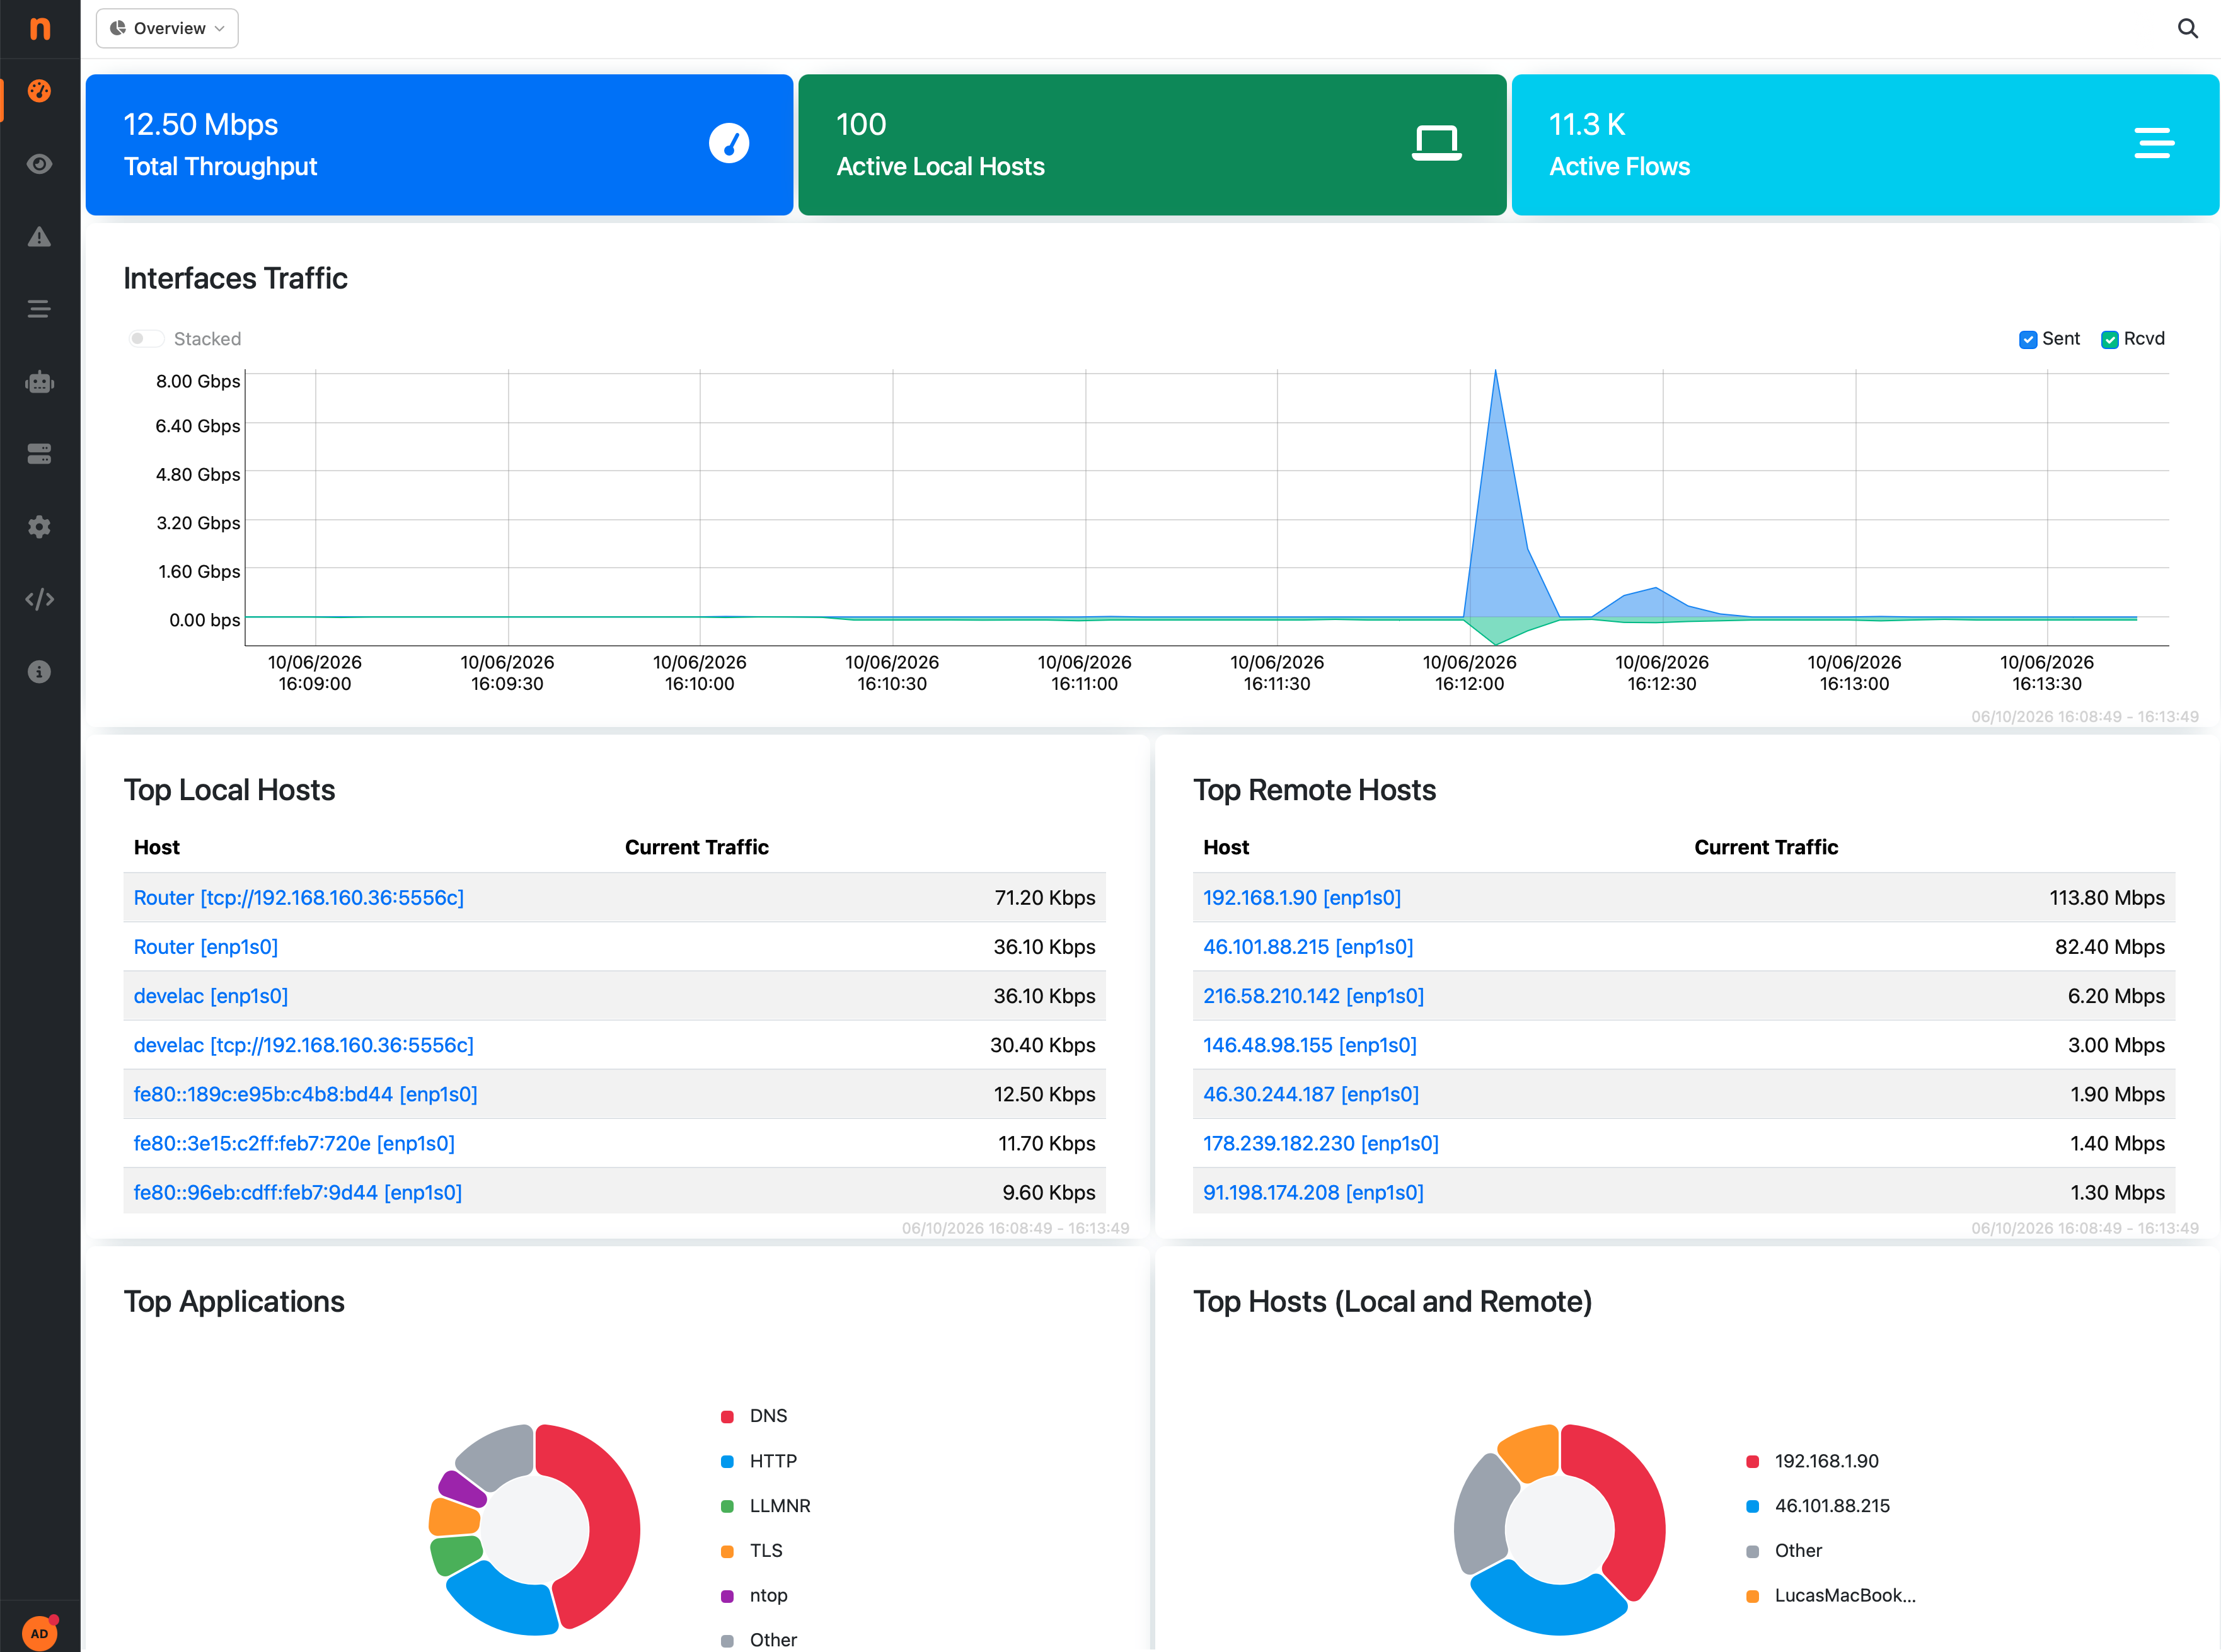This screenshot has height=1652, width=2221.
Task: Open the Dashboard sidebar icon
Action: [39, 91]
